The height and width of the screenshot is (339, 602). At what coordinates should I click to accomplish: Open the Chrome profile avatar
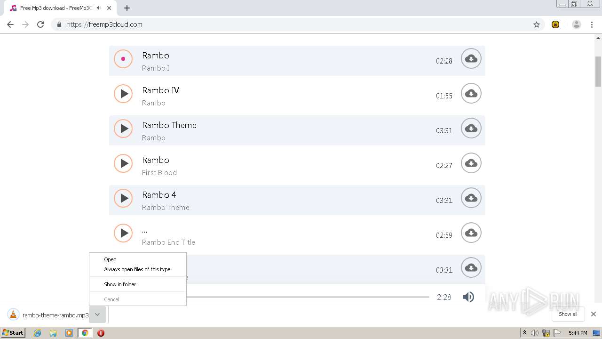click(577, 24)
